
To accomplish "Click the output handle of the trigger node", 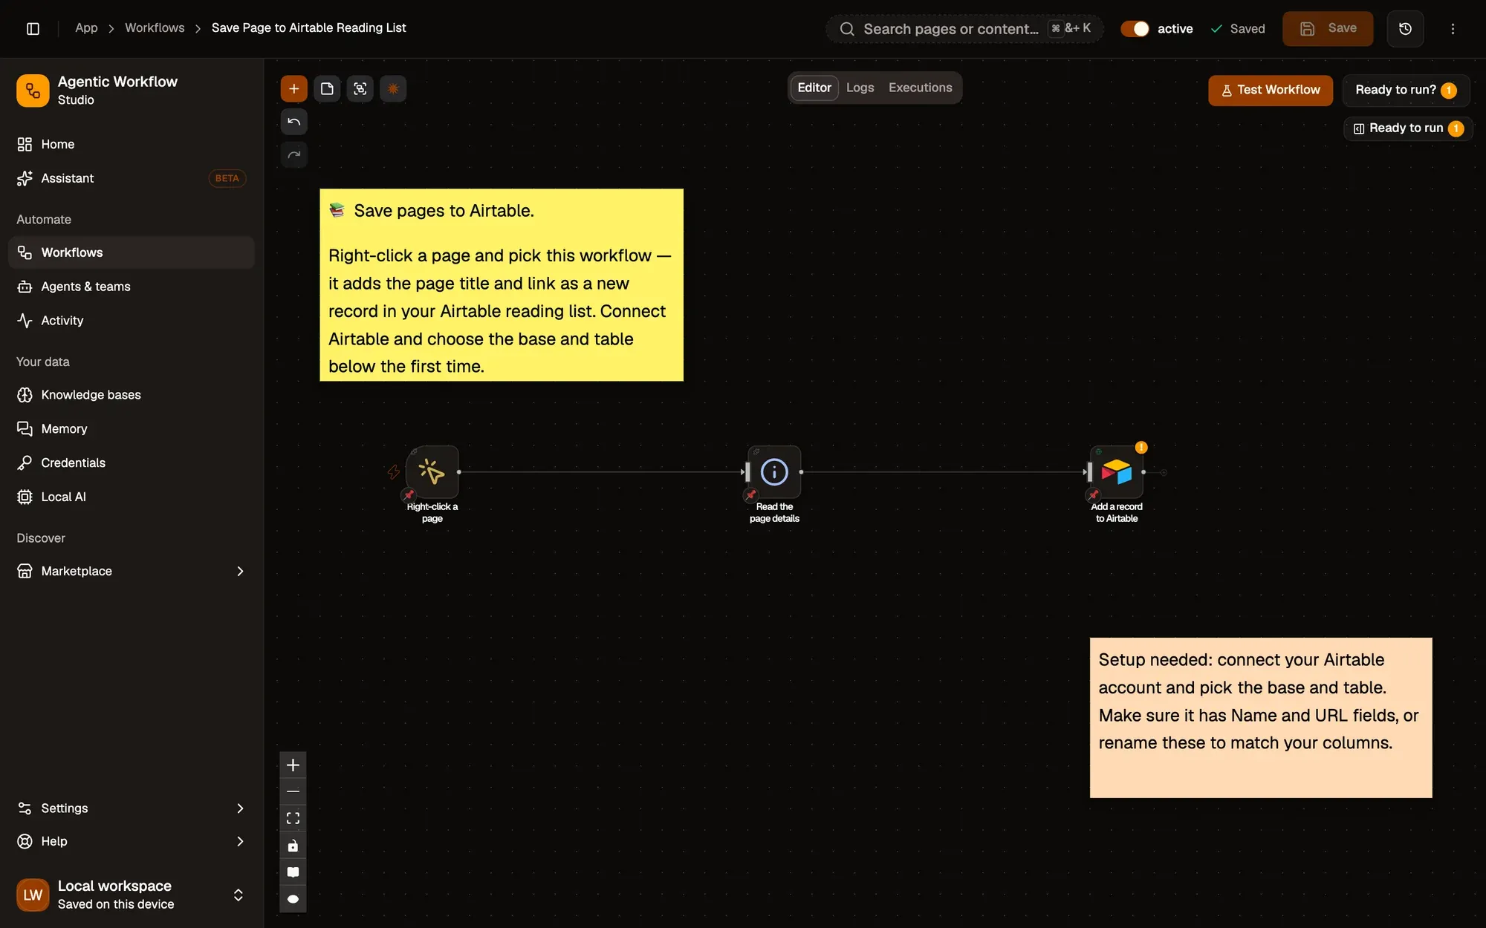I will (x=459, y=472).
